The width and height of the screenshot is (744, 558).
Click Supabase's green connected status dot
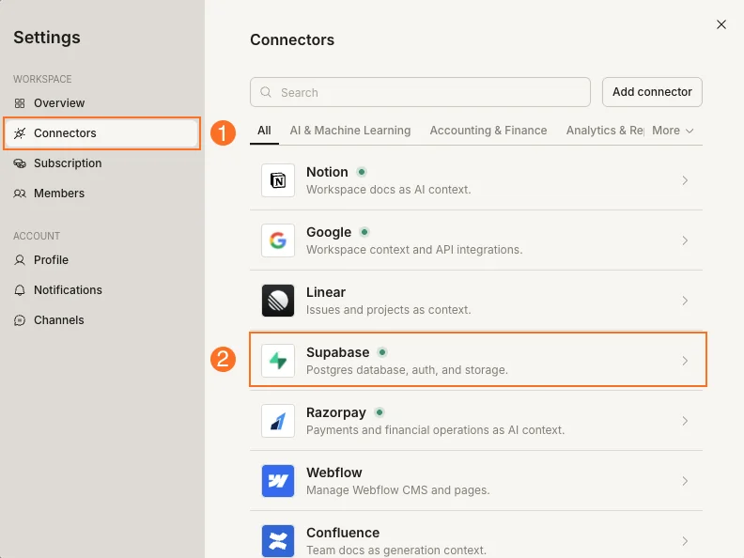click(382, 352)
